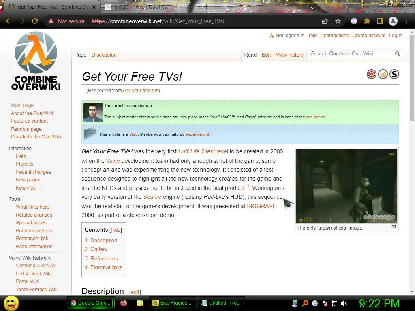This screenshot has height=311, width=415.
Task: Enlarge image using caption magnify icon
Action: pyautogui.click(x=393, y=227)
